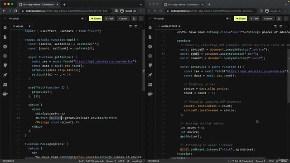This screenshot has height=163, width=290.
Task: Click the Share button in left window
Action: tap(96, 19)
